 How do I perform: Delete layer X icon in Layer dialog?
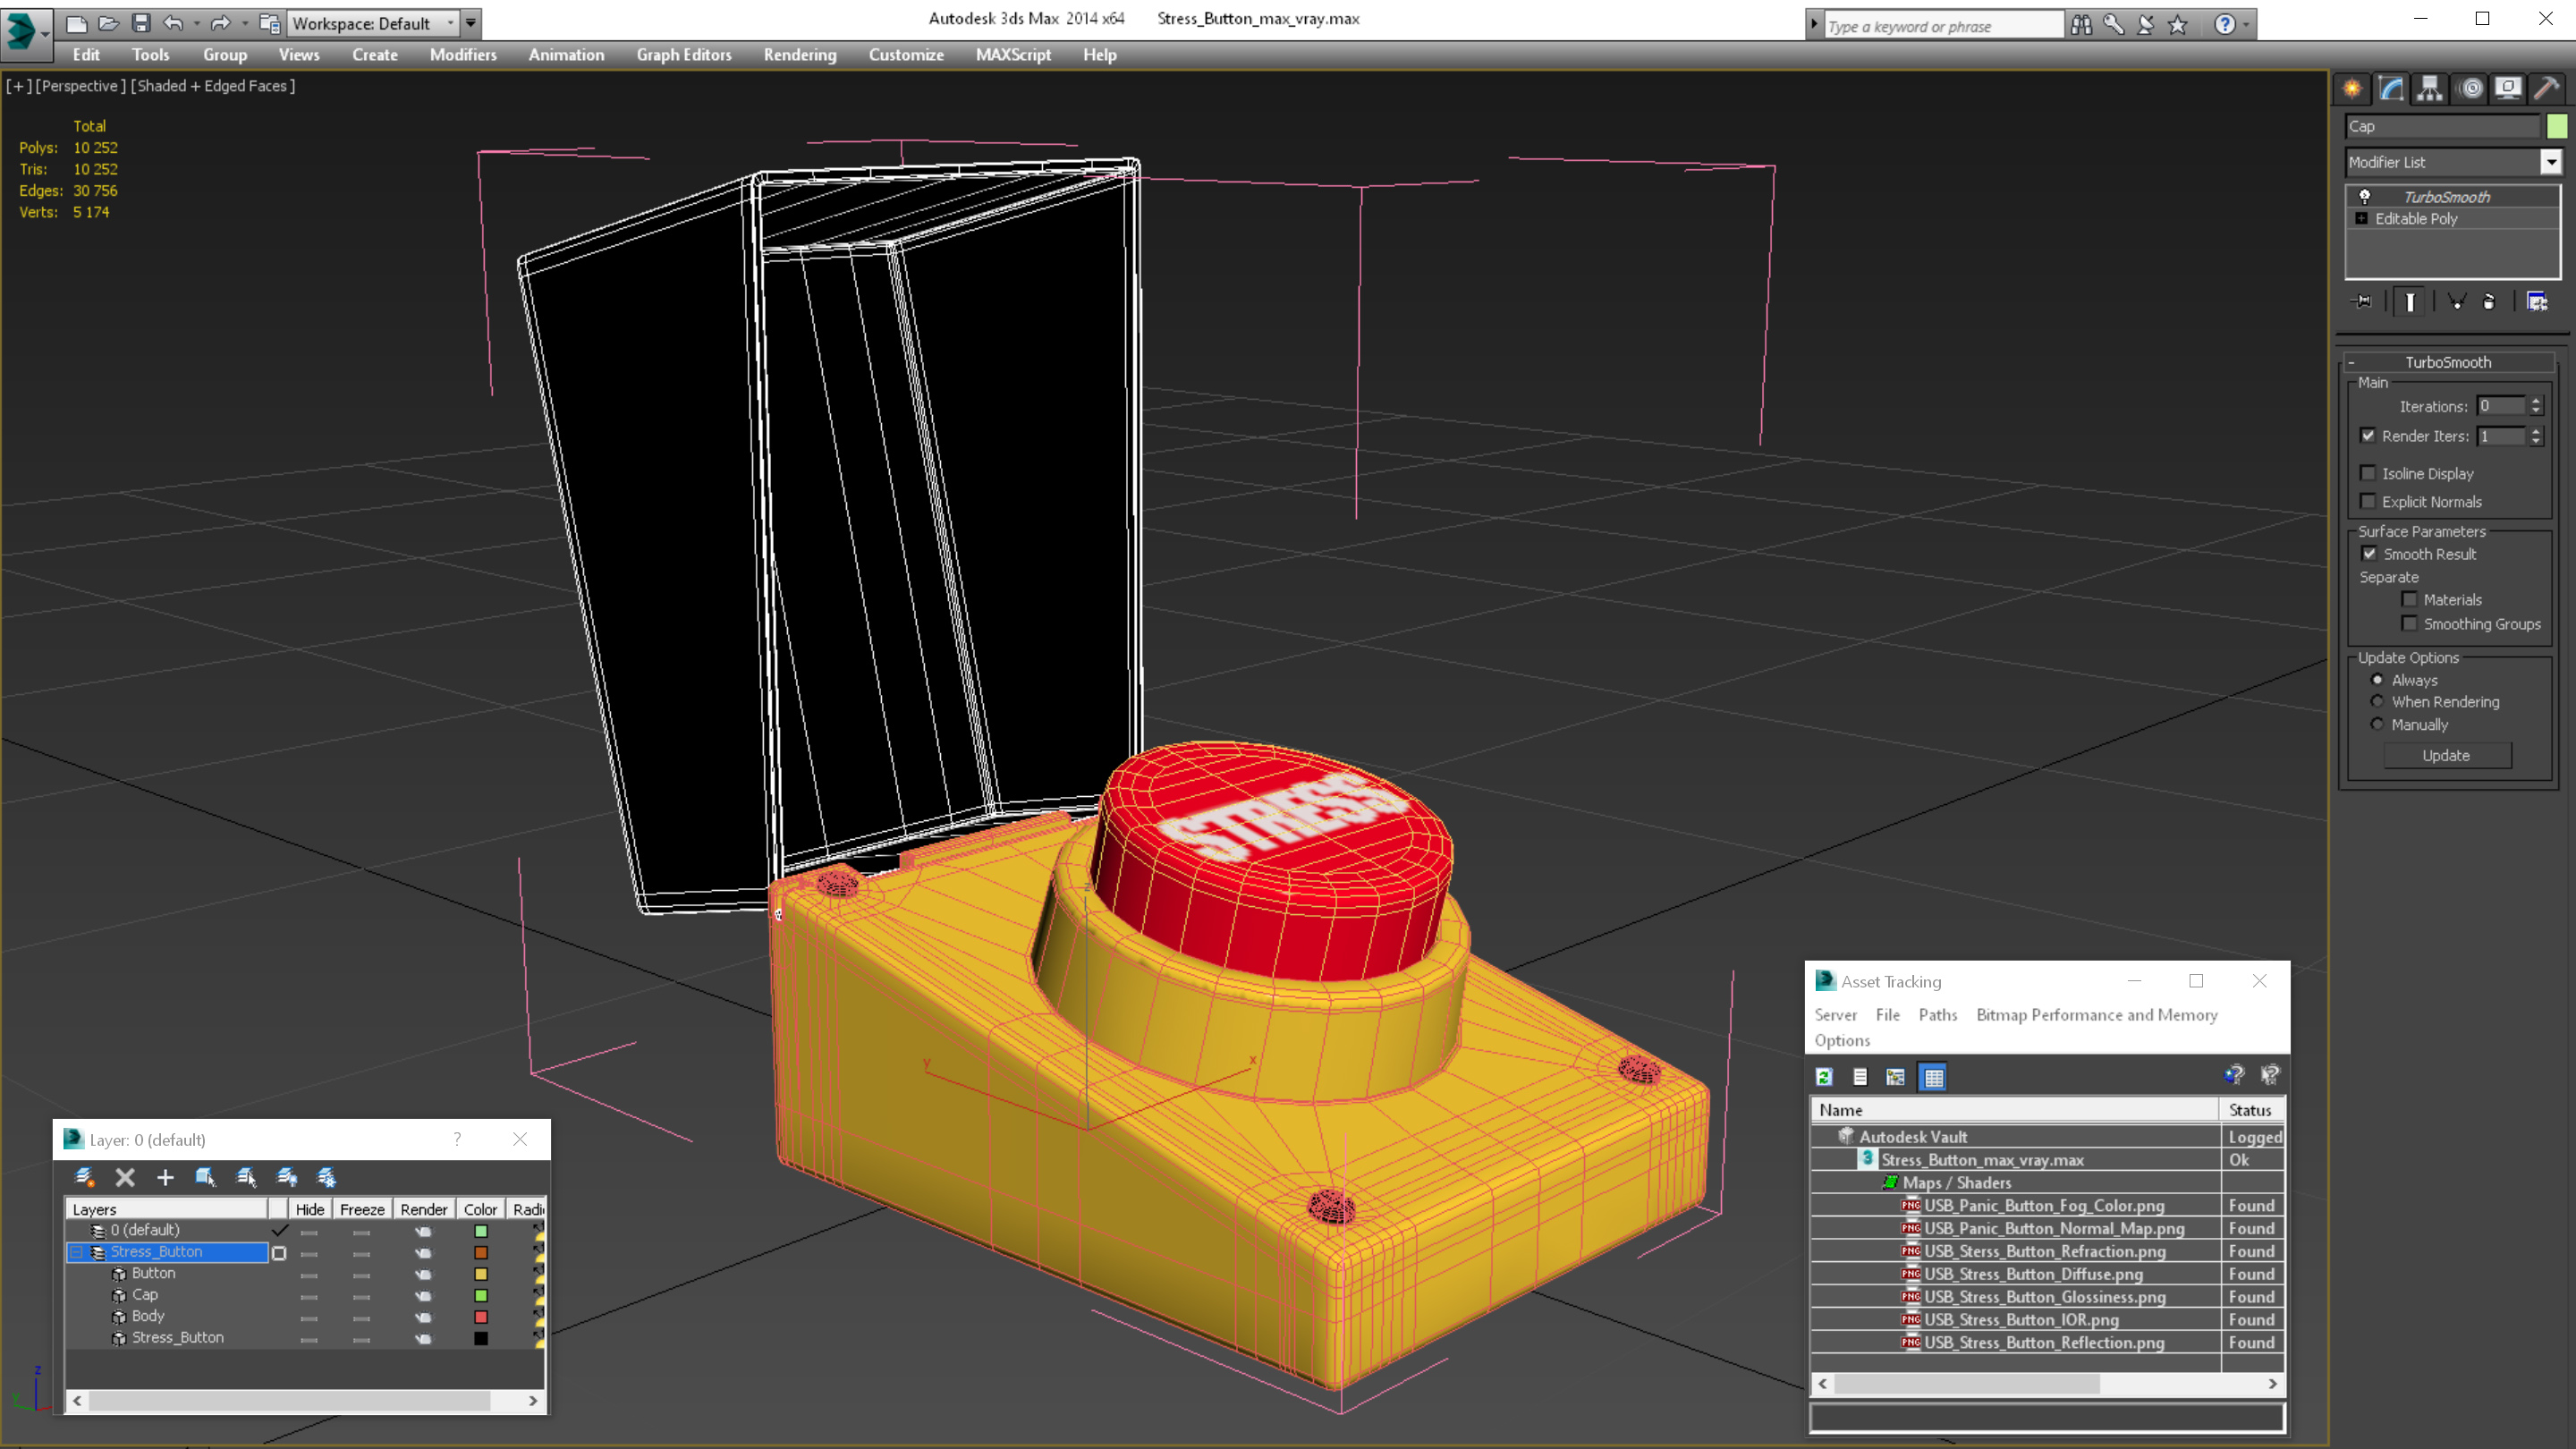[x=125, y=1177]
